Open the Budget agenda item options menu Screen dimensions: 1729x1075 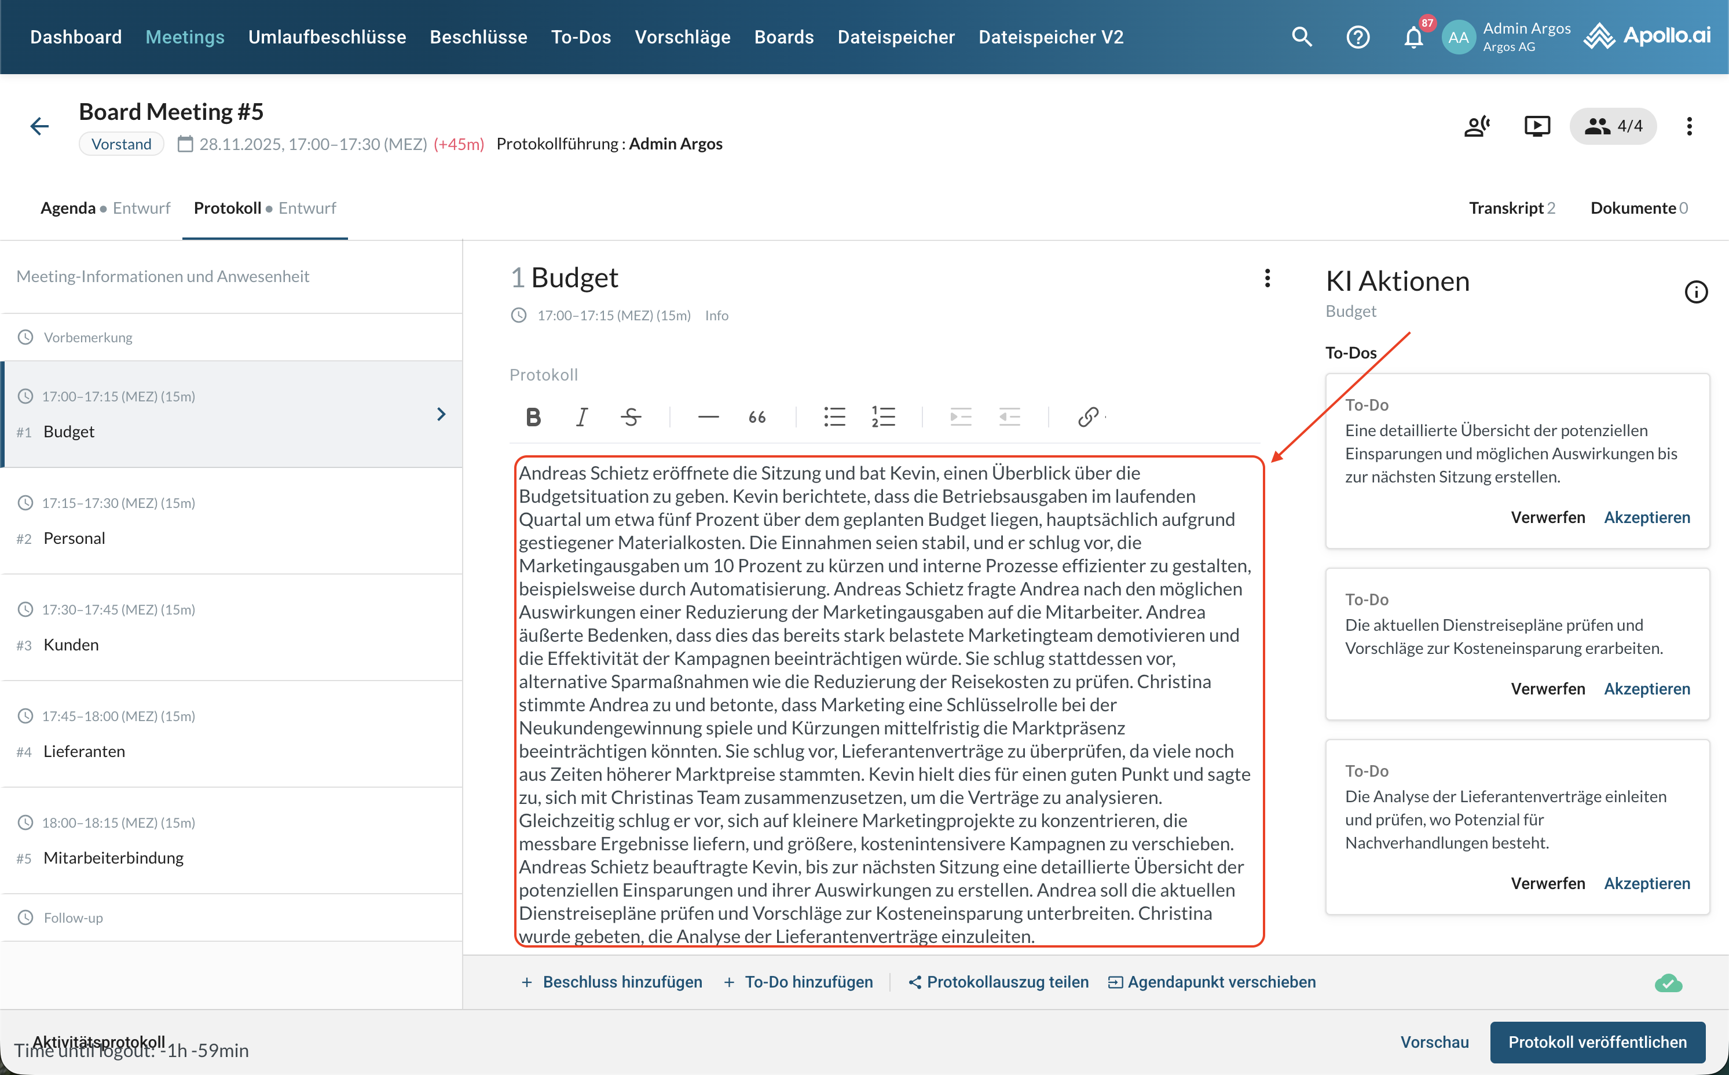coord(1267,278)
